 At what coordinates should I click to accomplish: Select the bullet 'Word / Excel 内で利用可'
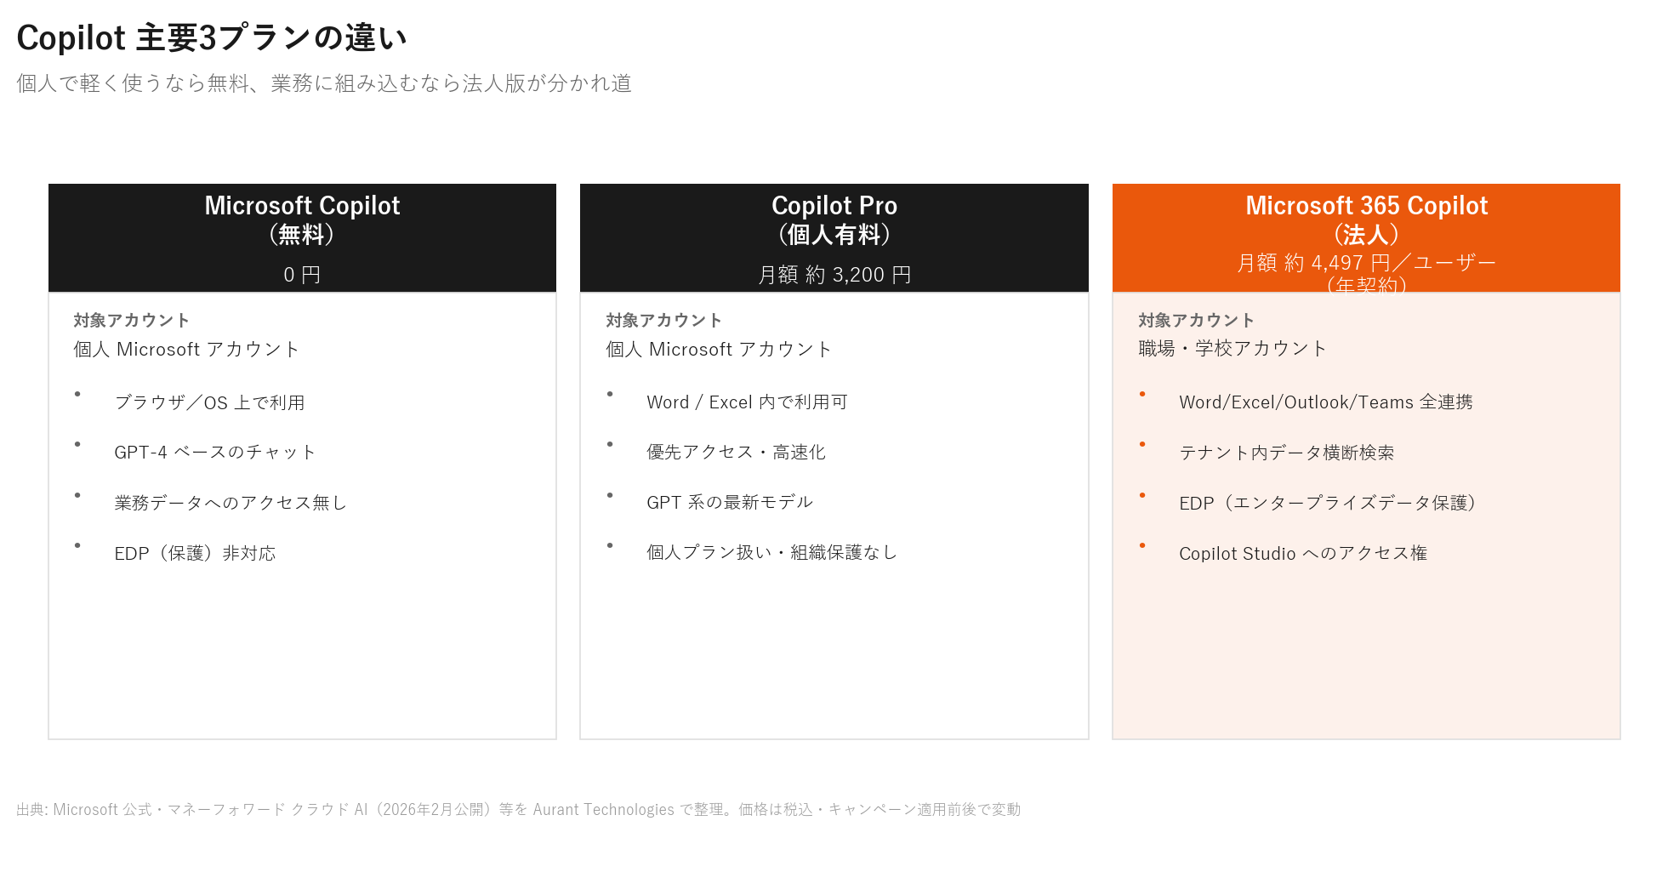pyautogui.click(x=747, y=402)
